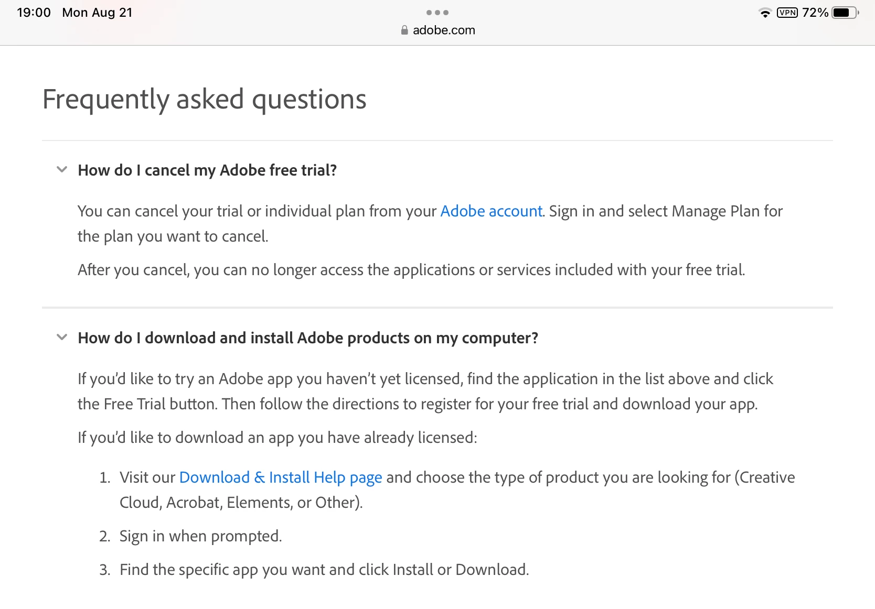Click the "After you cancel" paragraph
The image size is (875, 609).
411,270
